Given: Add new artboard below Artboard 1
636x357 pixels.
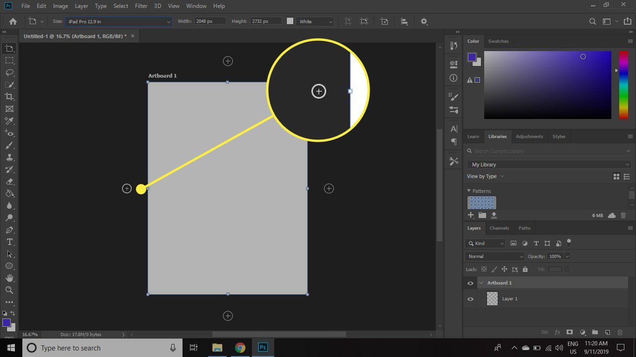Looking at the screenshot, I should [x=228, y=316].
